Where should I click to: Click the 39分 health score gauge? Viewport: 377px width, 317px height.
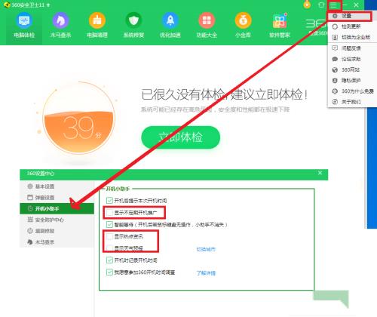pos(78,118)
